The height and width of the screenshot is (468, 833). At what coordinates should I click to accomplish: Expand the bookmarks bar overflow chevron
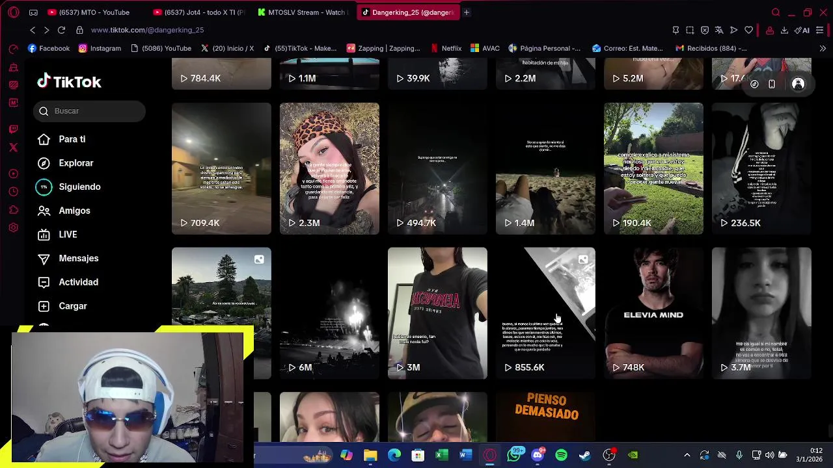823,48
